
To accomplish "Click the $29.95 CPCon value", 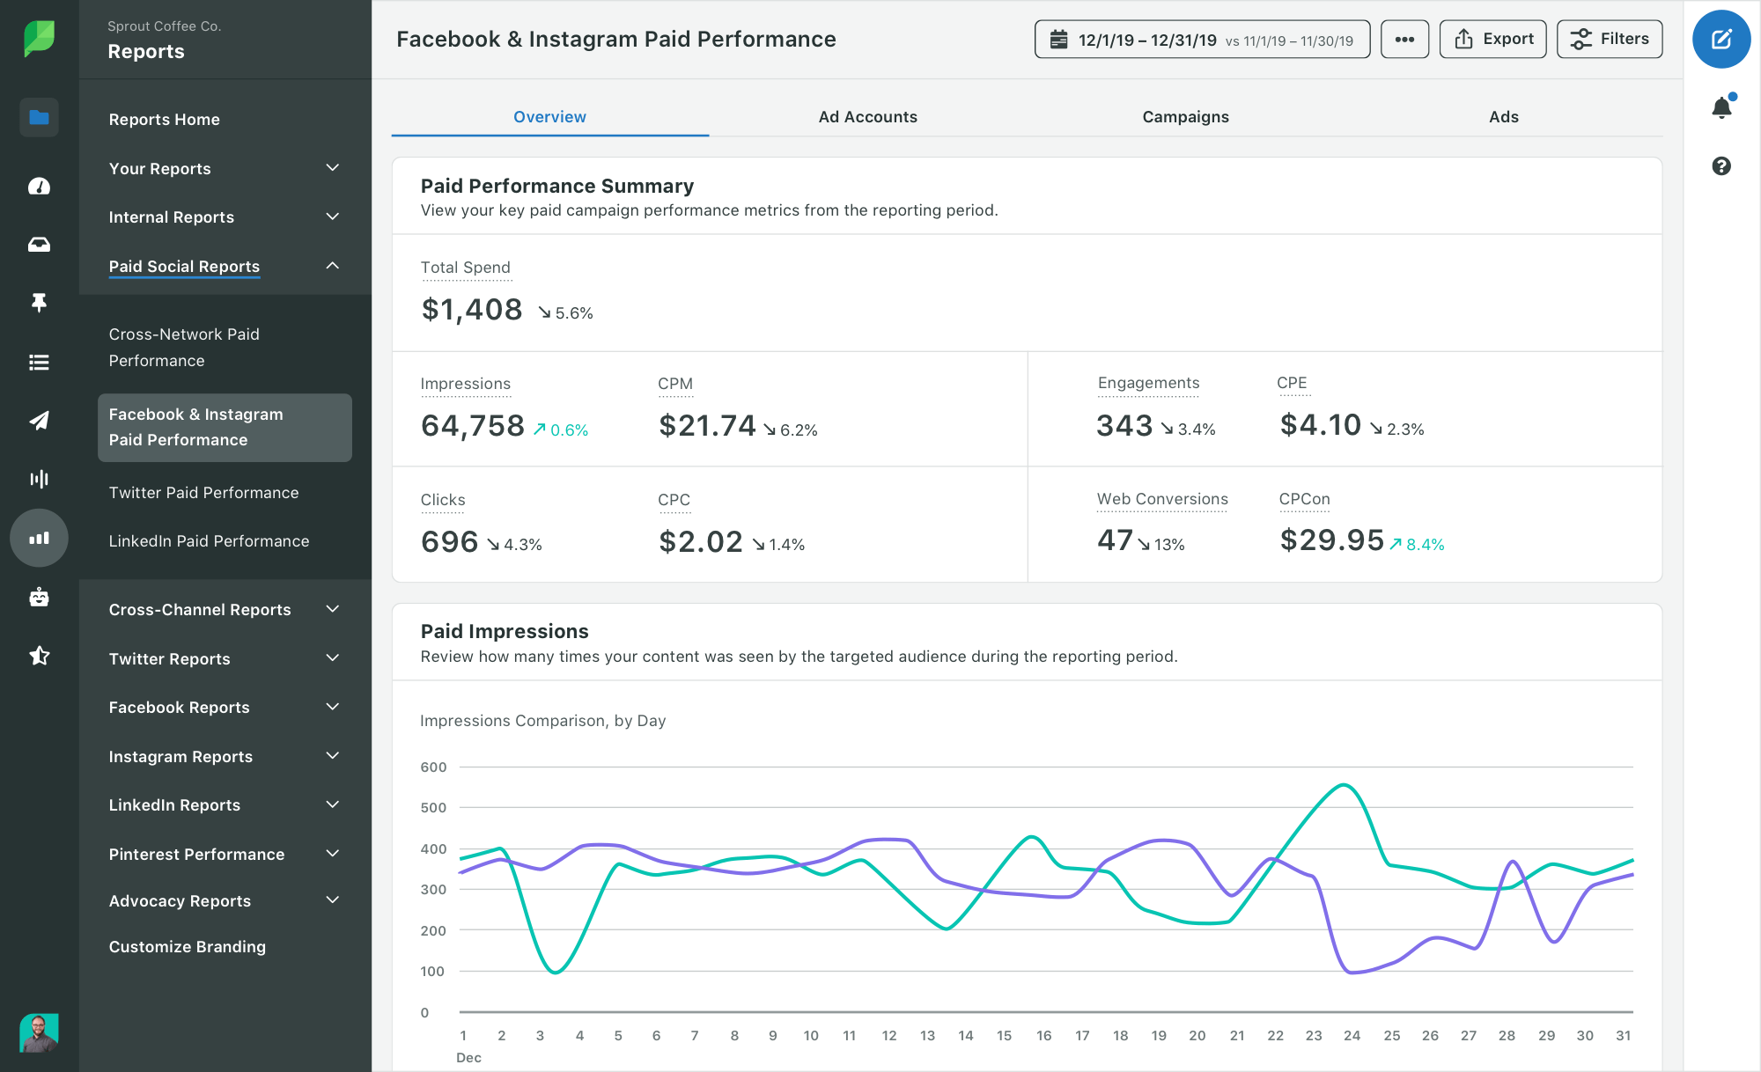I will click(1331, 540).
